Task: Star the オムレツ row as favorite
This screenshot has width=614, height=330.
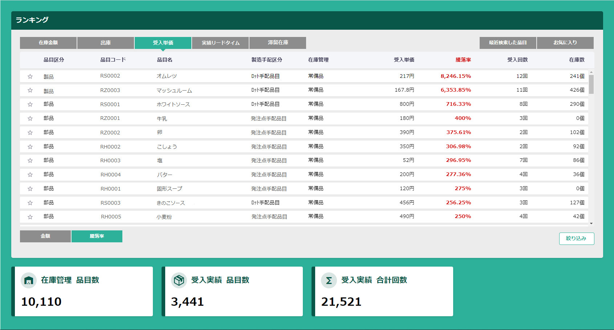Action: click(x=30, y=76)
